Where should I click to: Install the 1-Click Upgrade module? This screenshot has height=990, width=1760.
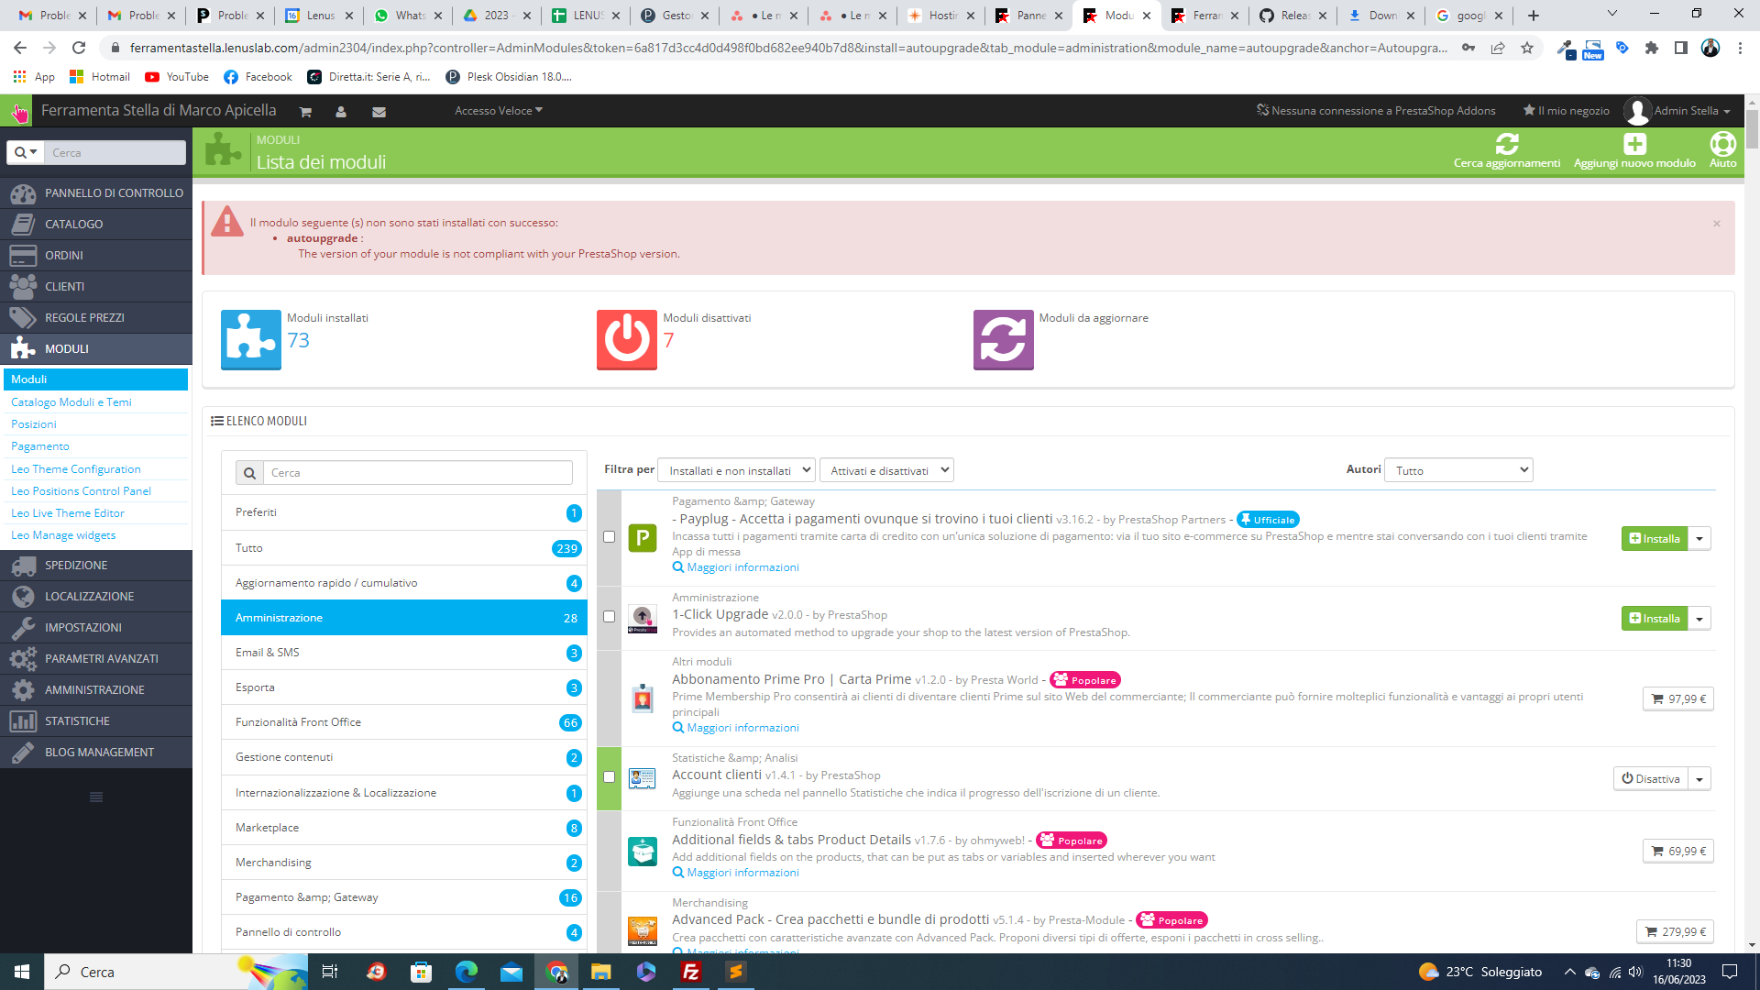tap(1654, 619)
